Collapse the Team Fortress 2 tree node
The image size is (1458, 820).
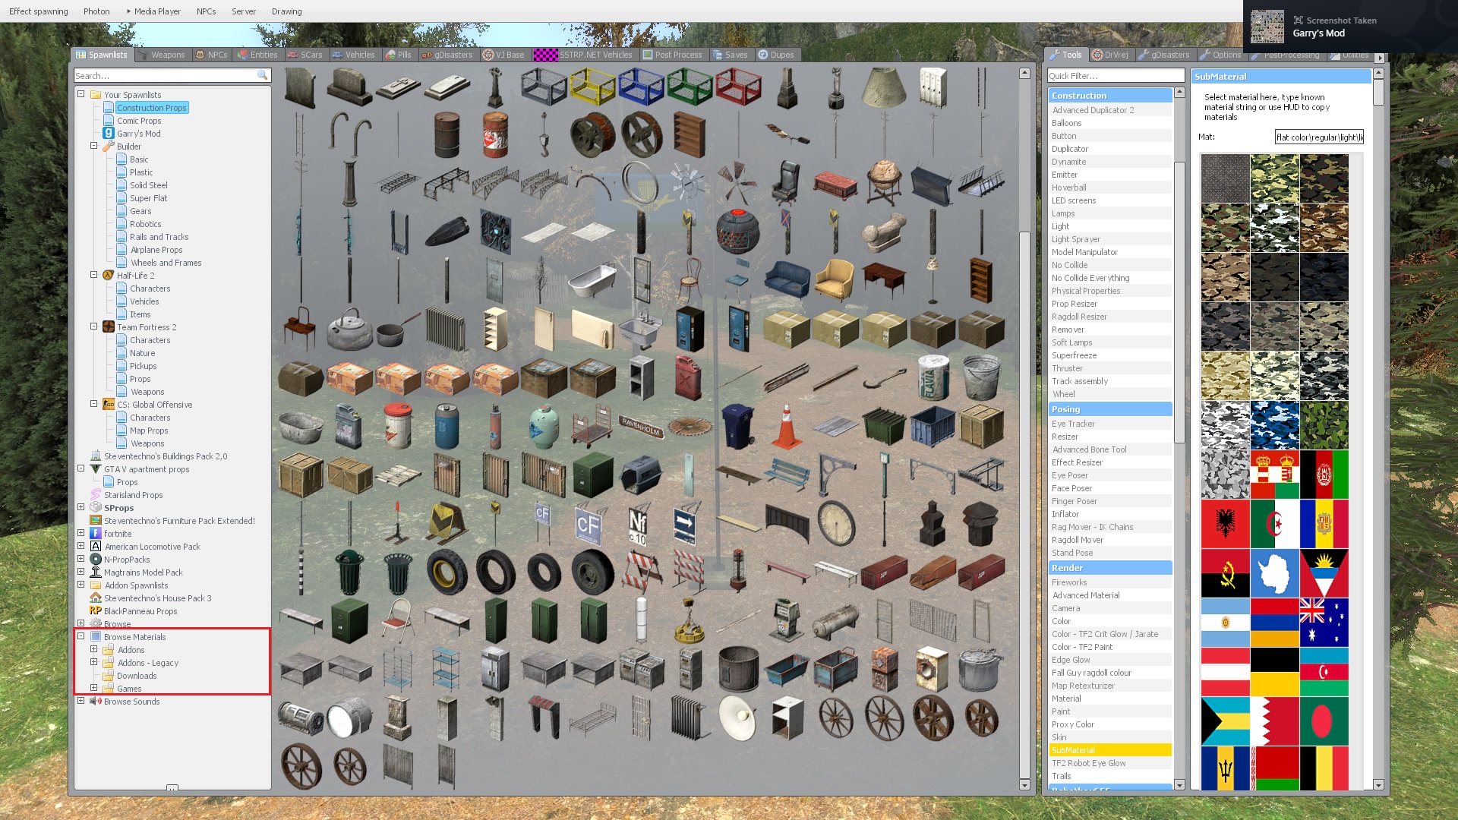click(94, 326)
